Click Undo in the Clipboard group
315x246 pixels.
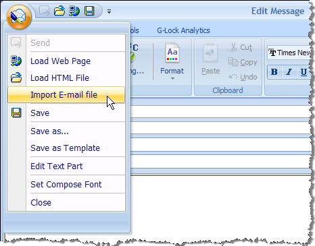[243, 77]
